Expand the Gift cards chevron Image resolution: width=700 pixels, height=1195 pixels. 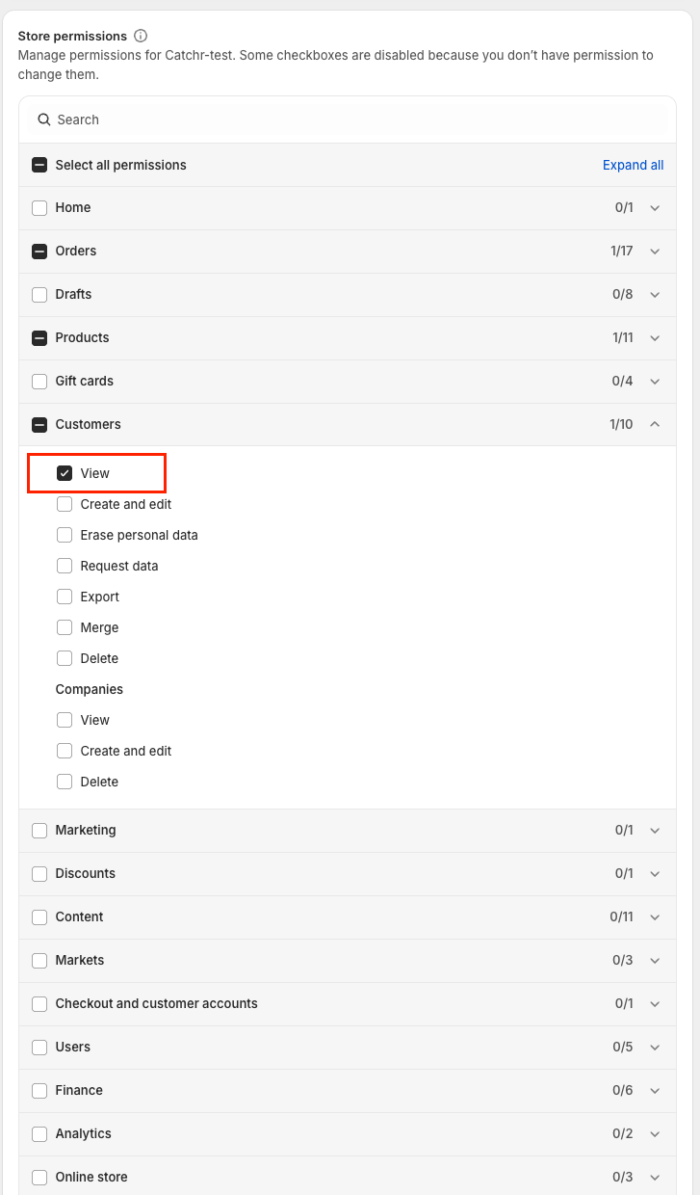coord(655,382)
